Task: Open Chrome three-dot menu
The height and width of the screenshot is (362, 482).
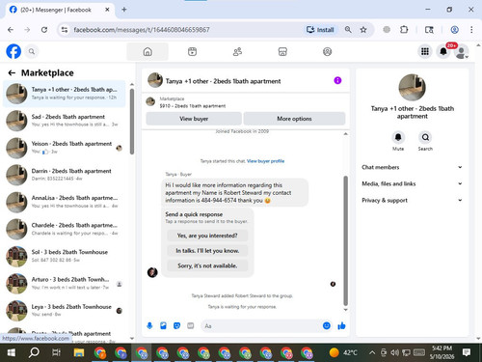Action: [x=471, y=30]
